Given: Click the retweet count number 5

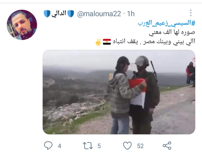Looking at the screenshot, I should pyautogui.click(x=99, y=146).
